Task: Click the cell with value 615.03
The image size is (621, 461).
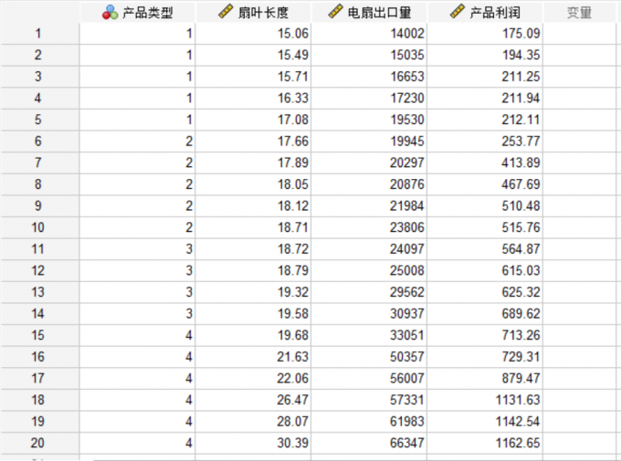Action: coord(485,270)
